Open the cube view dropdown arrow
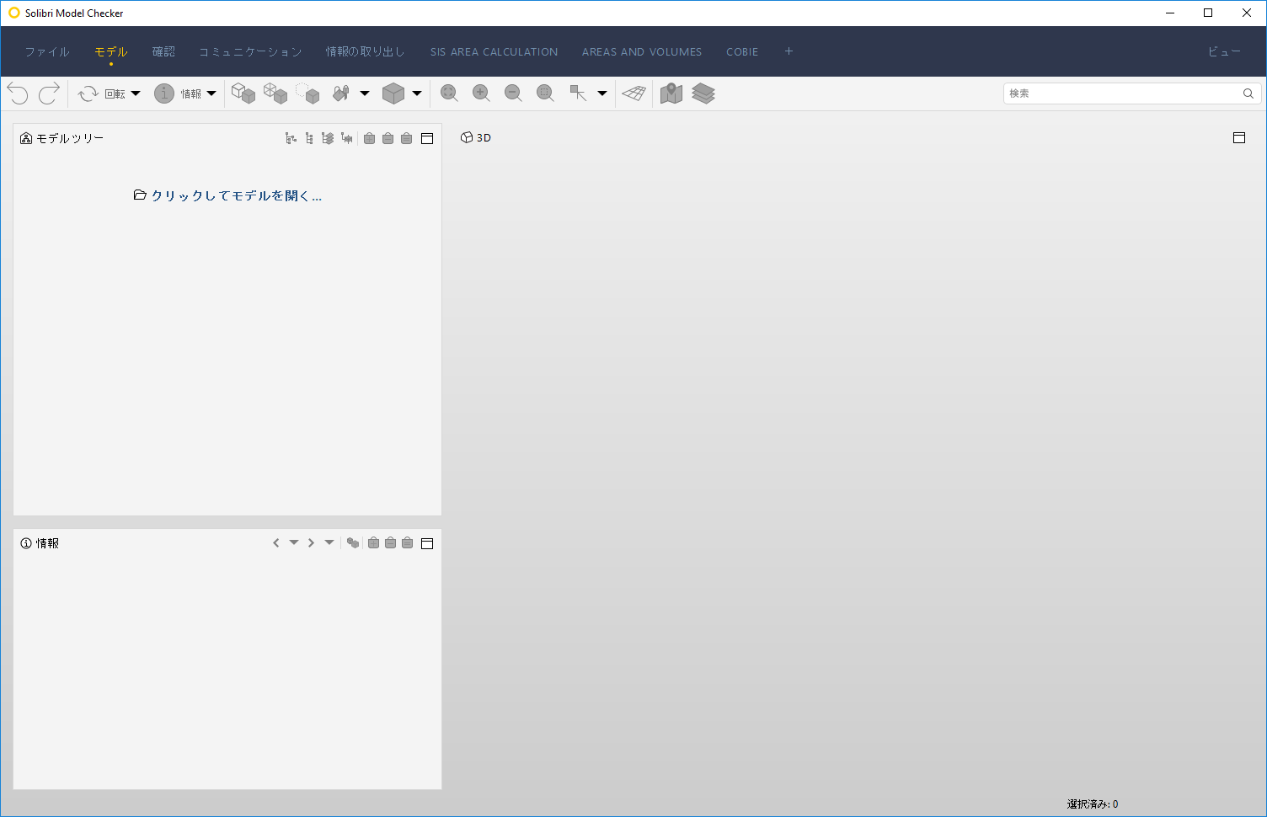The image size is (1267, 817). click(x=417, y=93)
